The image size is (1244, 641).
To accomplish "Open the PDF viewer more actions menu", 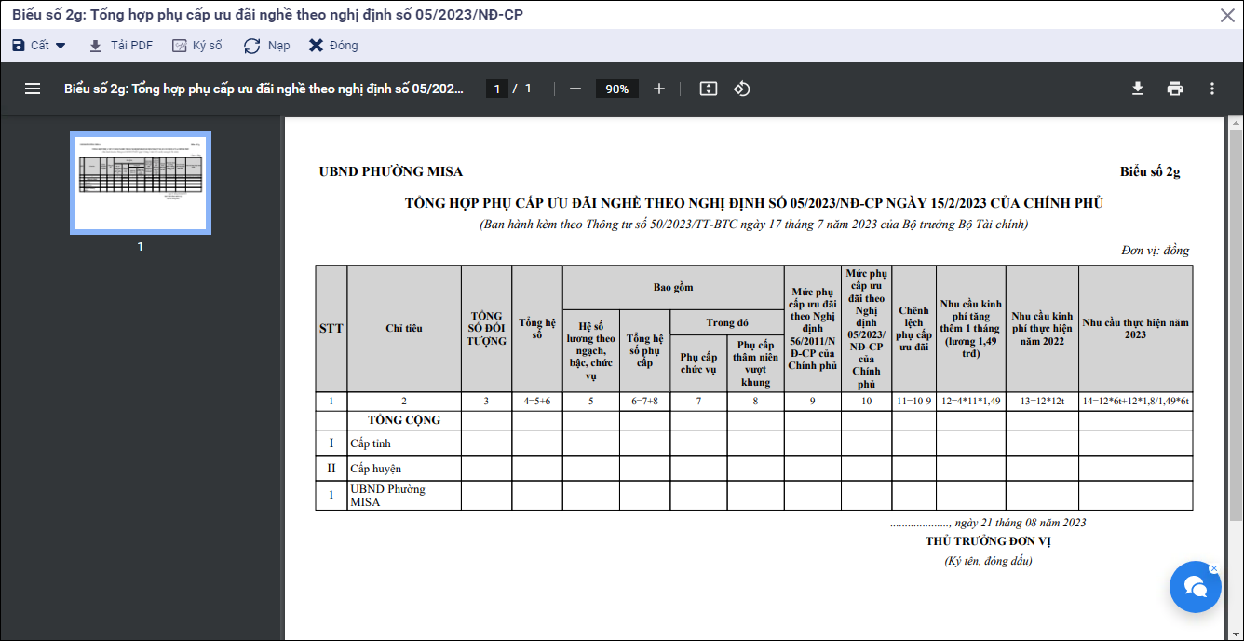I will tap(1212, 89).
